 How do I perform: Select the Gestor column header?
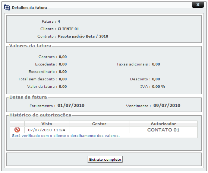click(99, 124)
